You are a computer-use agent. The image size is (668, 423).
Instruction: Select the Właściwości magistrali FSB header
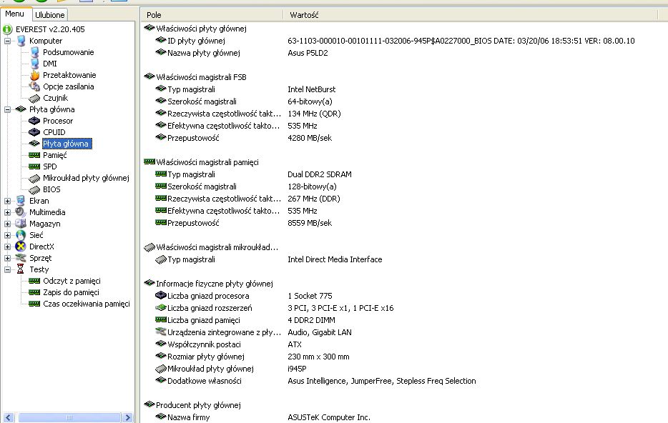201,77
